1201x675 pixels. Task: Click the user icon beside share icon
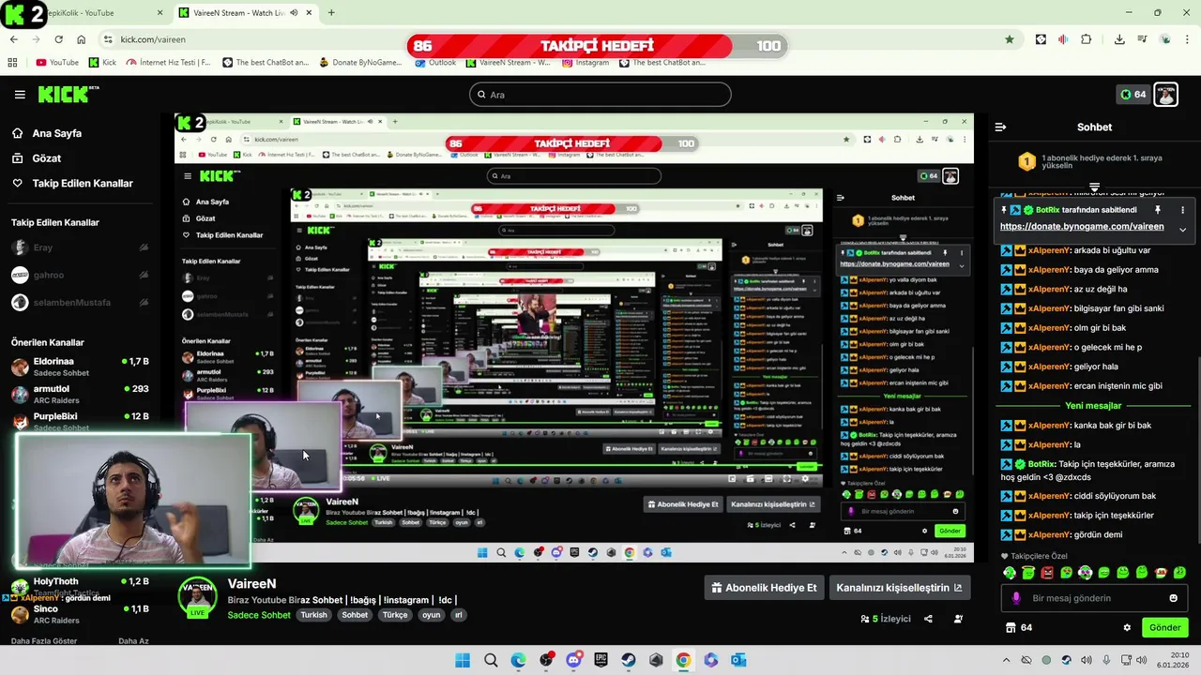pyautogui.click(x=958, y=619)
